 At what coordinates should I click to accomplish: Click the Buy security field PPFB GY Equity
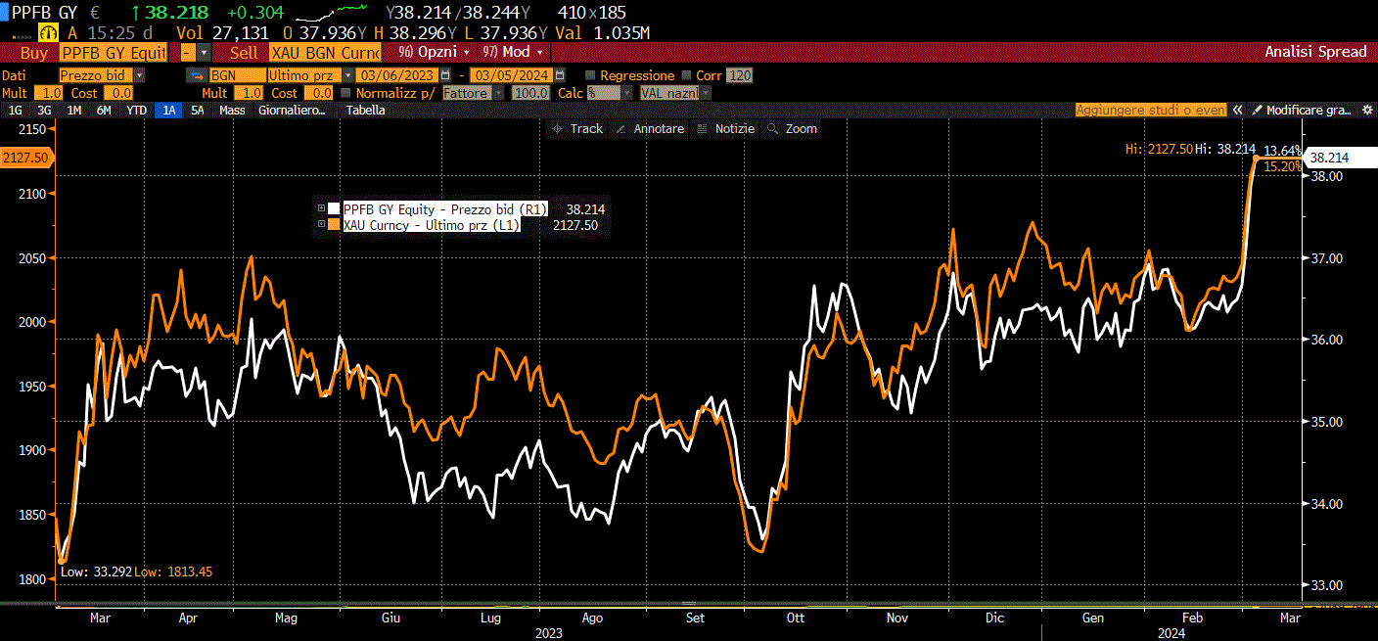point(114,52)
